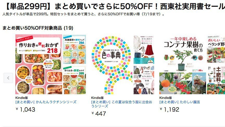This screenshot has width=225, height=127.
Task: Click the ￥1,043 price
Action: click(25, 110)
